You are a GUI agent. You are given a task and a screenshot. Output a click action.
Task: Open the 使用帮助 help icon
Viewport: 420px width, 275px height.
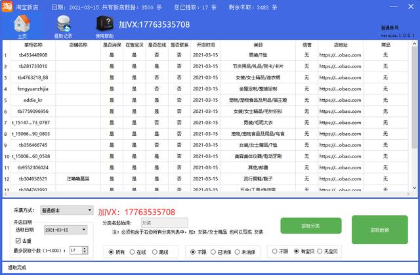pos(105,26)
